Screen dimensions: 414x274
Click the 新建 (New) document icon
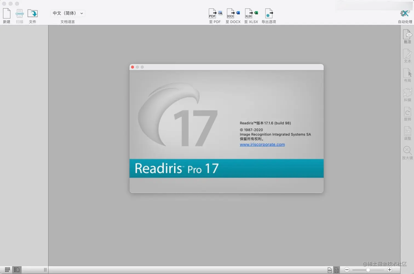(x=7, y=13)
